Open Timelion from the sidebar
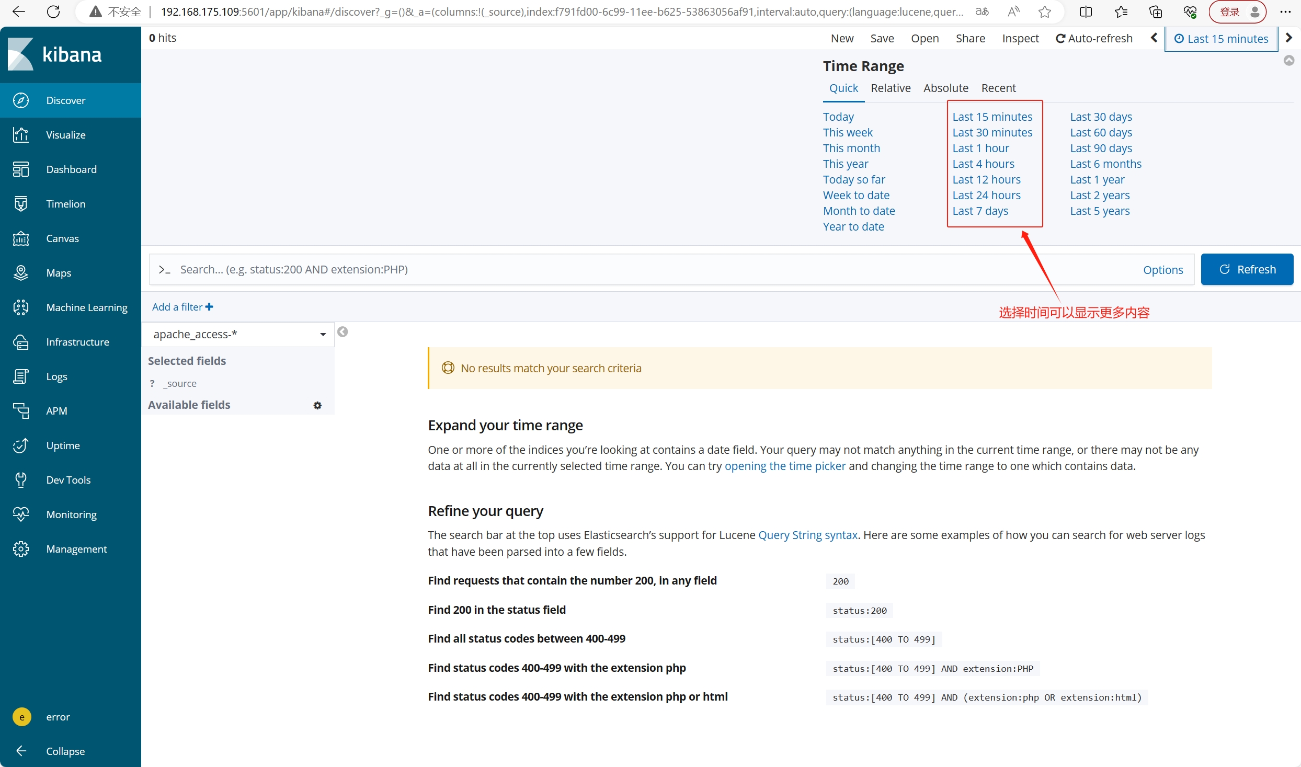1301x767 pixels. (x=21, y=204)
